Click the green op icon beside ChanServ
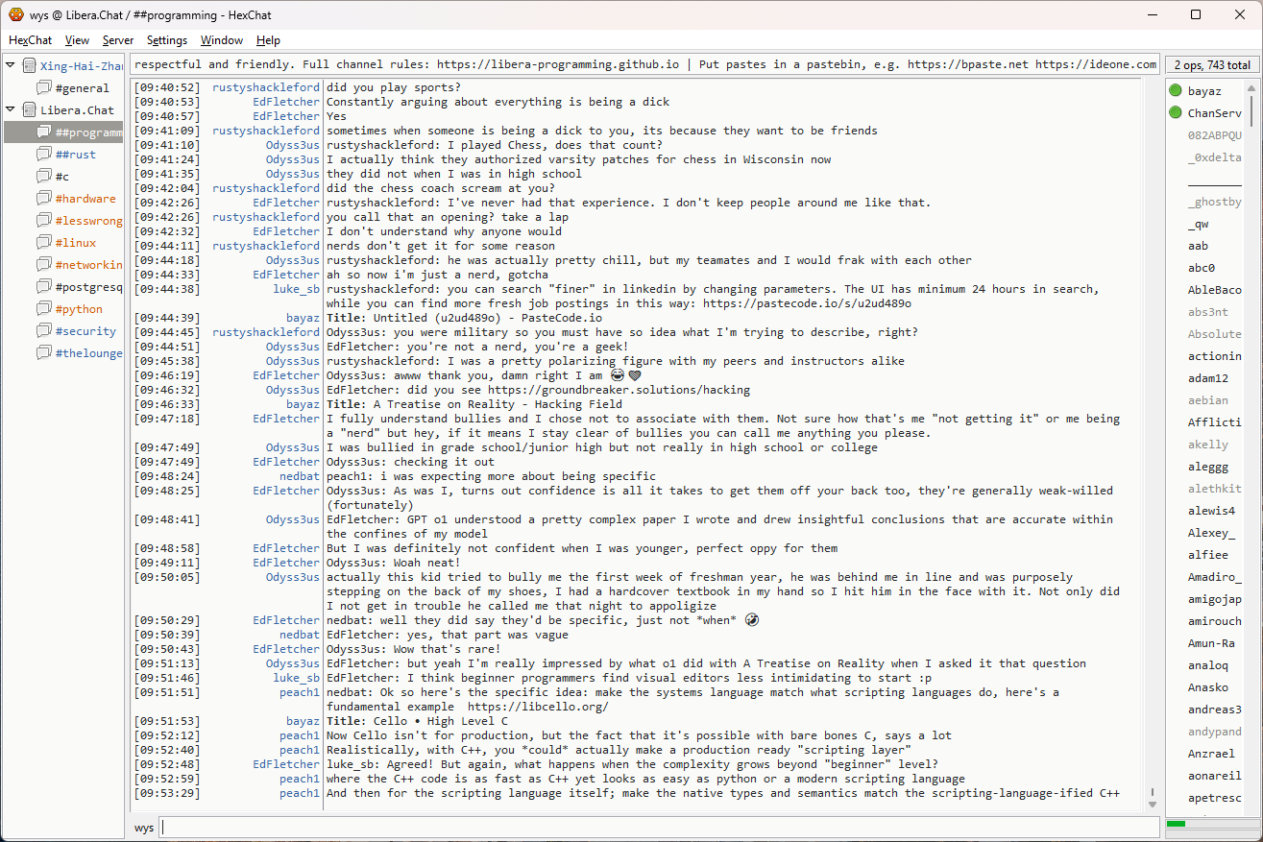Screen dimensions: 1263x842 [1176, 113]
